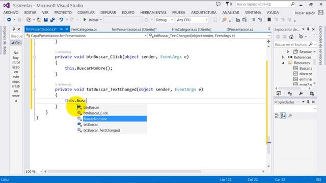Click the Save All icon
The width and height of the screenshot is (326, 183).
[52, 20]
